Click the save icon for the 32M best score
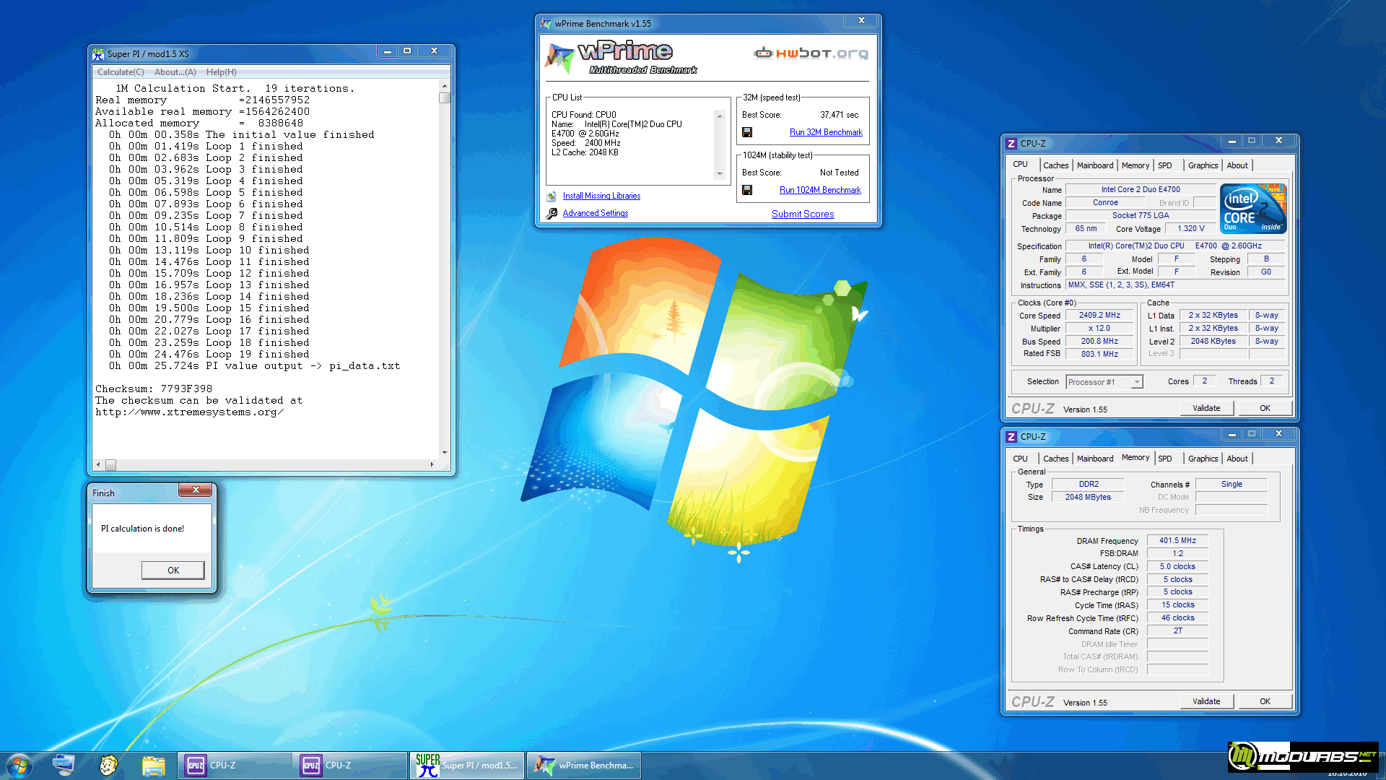 (747, 132)
